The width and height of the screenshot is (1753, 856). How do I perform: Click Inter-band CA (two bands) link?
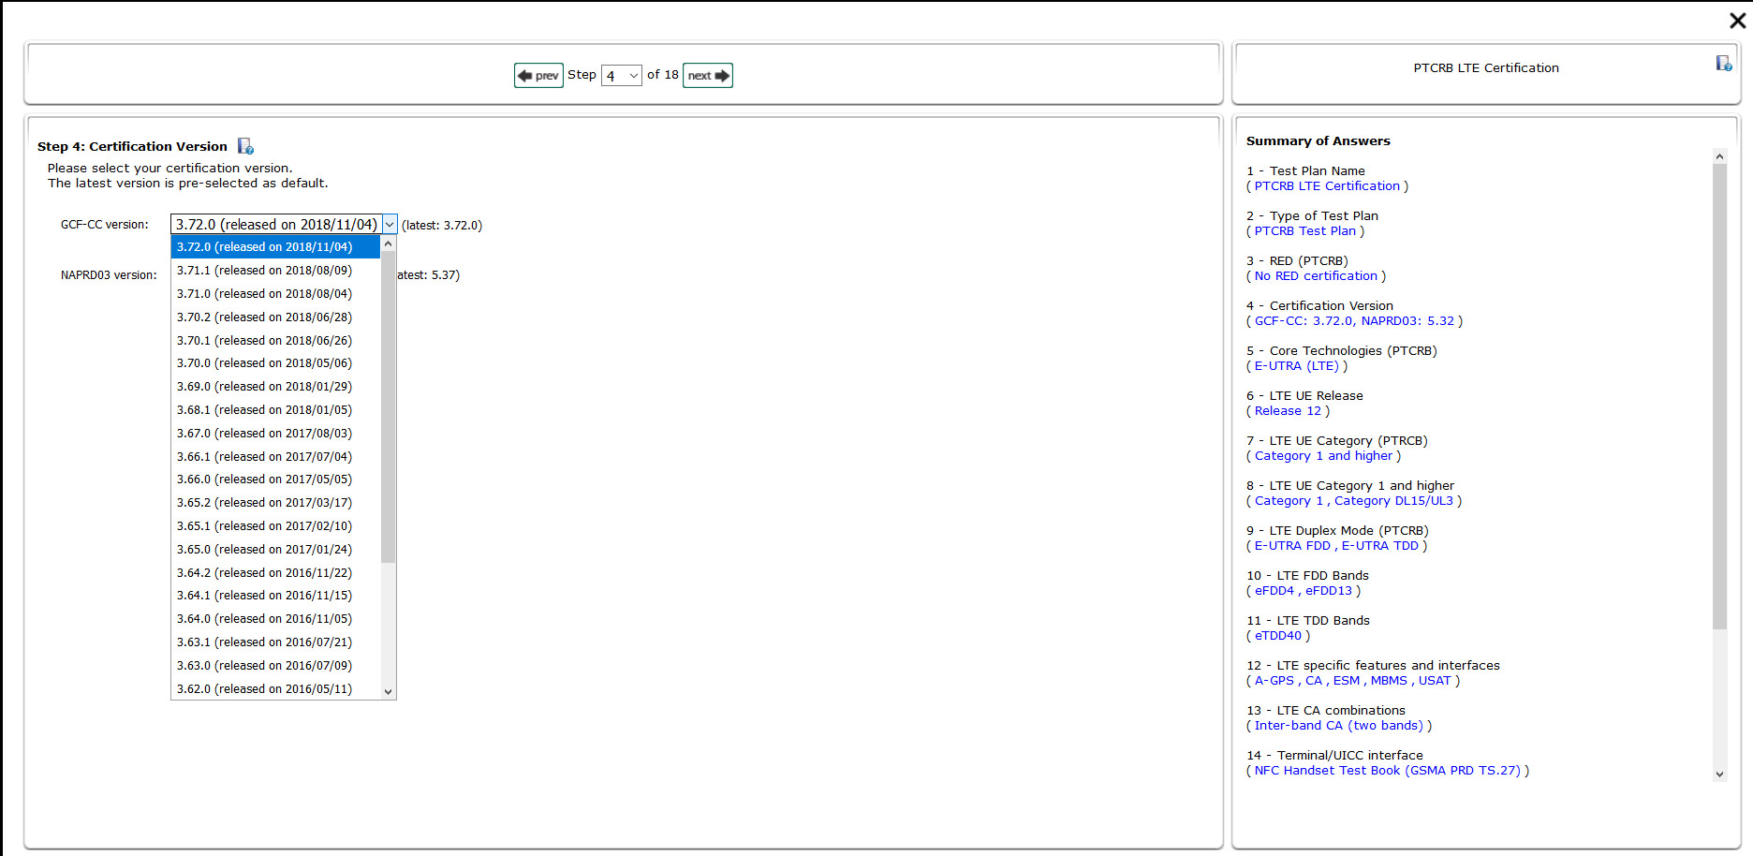(x=1338, y=726)
